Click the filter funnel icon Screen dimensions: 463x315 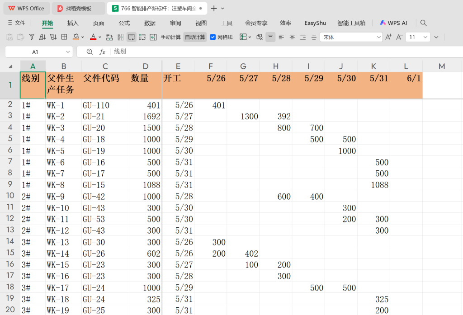point(32,37)
